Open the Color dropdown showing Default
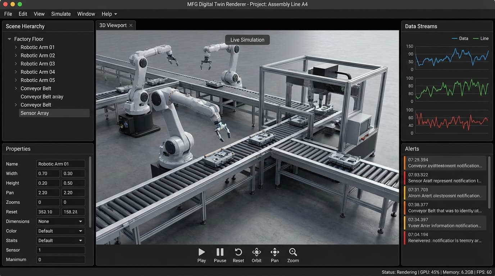495x276 pixels. 60,231
